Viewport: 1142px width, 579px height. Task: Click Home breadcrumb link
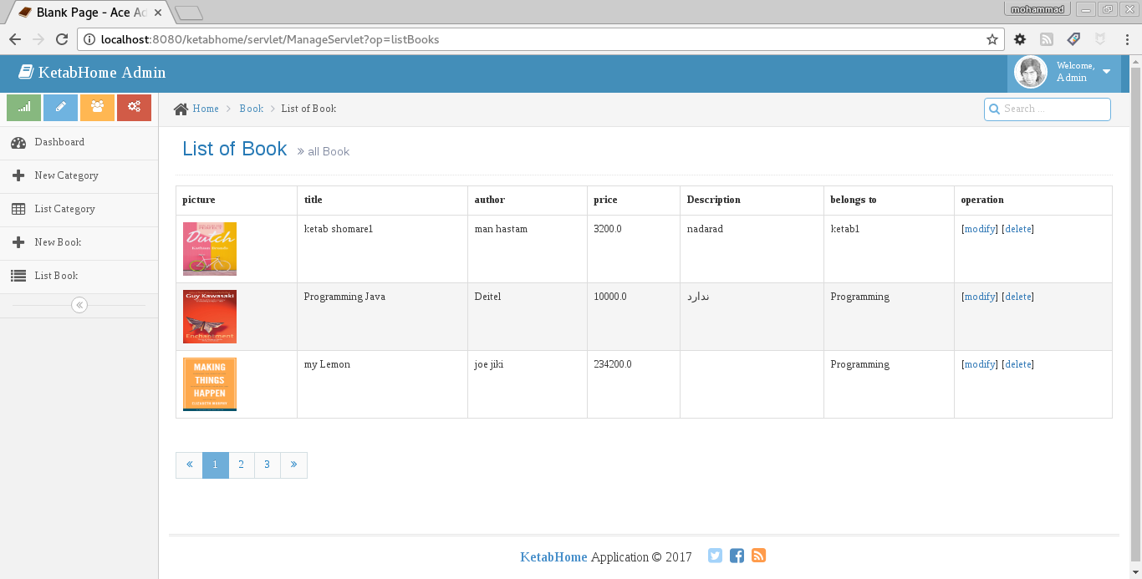[206, 109]
